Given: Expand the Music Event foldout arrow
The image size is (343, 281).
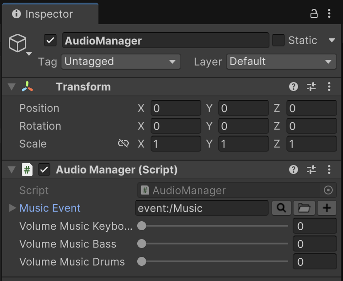Looking at the screenshot, I should click(x=12, y=208).
